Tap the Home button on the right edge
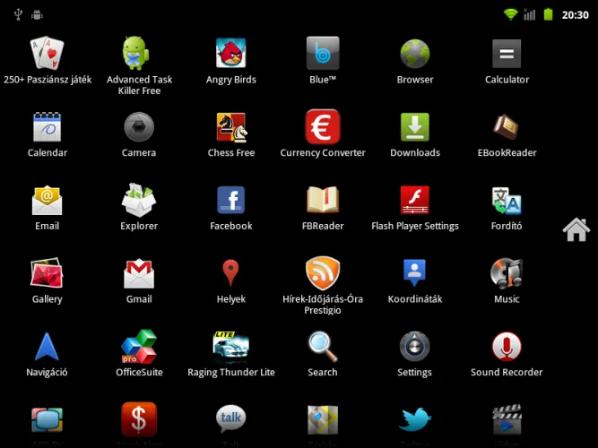 tap(576, 229)
